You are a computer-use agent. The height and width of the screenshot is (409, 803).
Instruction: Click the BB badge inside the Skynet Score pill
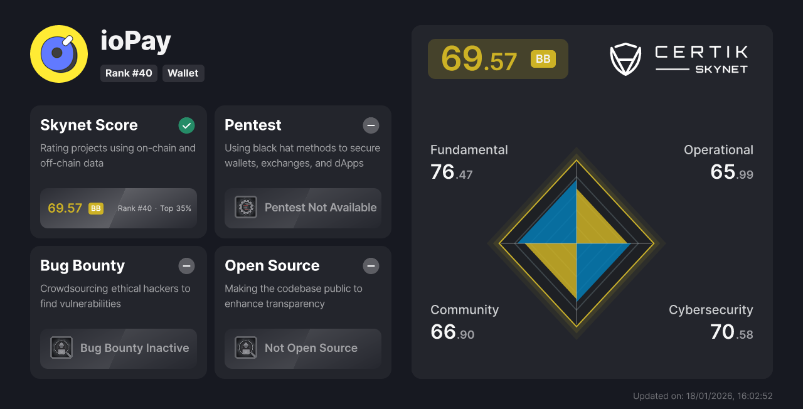click(x=96, y=208)
